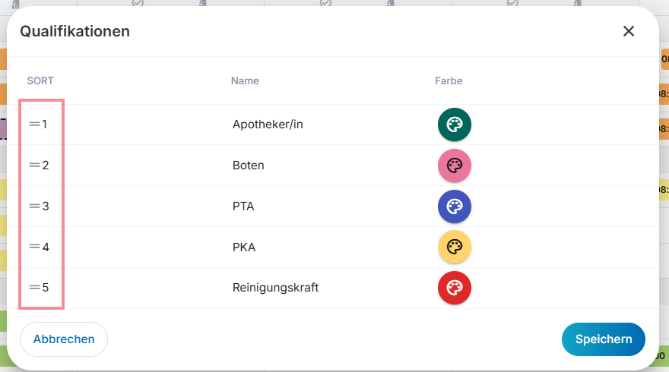This screenshot has height=372, width=669.
Task: Open pink color palette for Boten
Action: click(x=455, y=166)
